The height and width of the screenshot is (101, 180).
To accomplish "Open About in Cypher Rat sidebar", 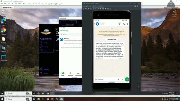I will 46,74.
